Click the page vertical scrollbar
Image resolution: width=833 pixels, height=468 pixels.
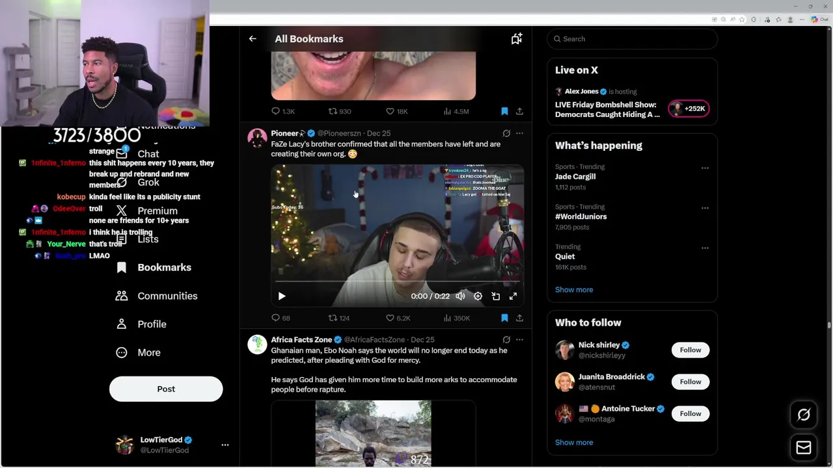pyautogui.click(x=829, y=325)
